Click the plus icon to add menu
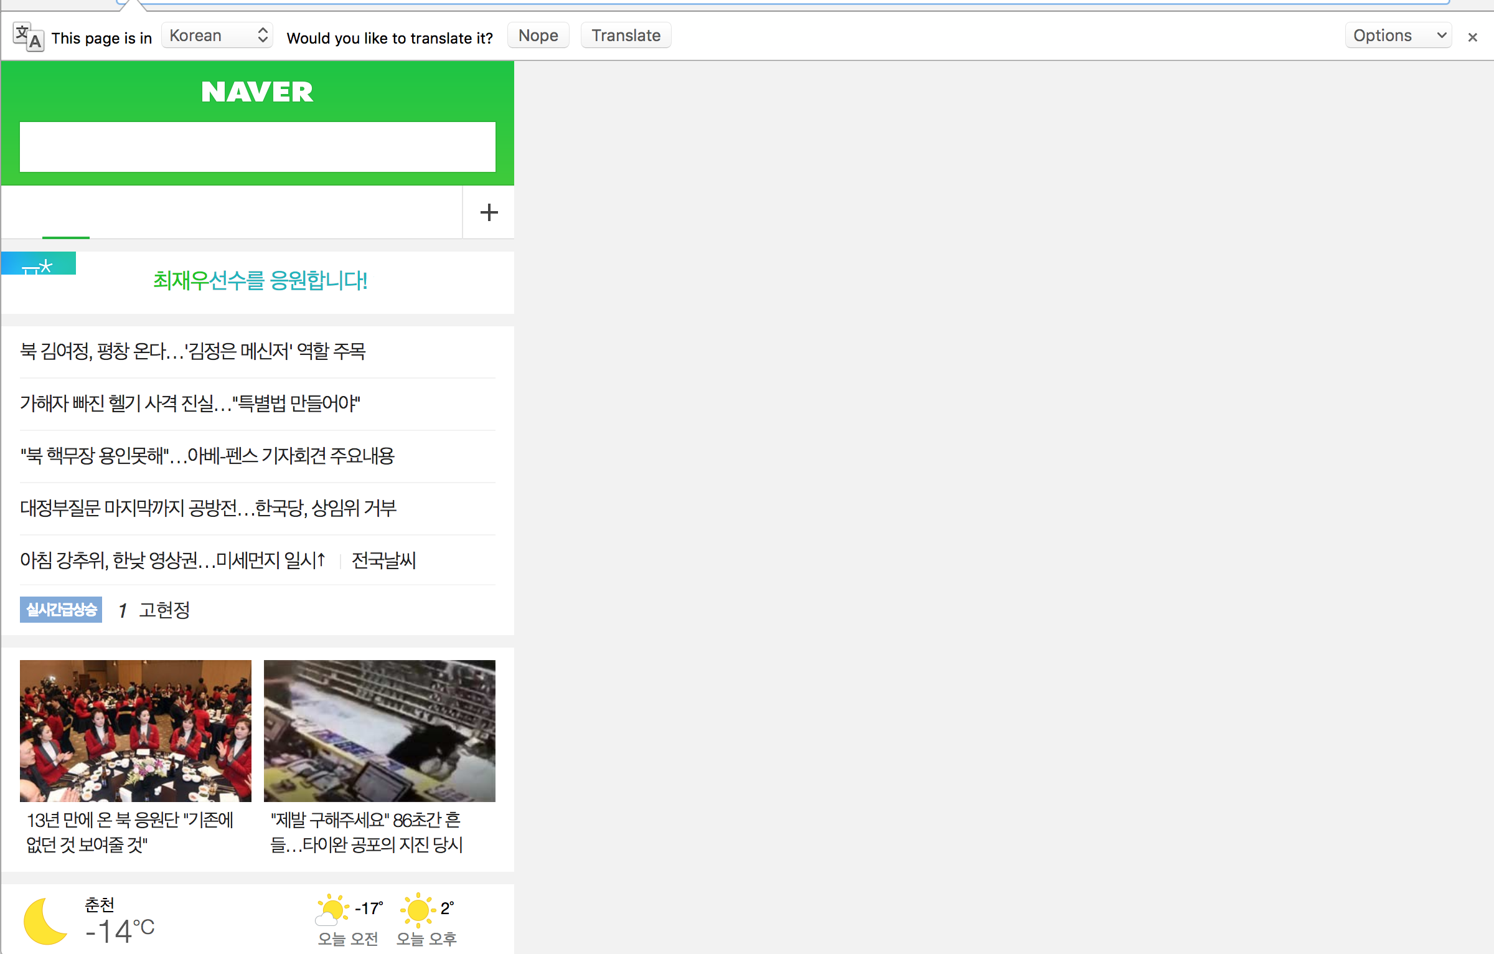The image size is (1494, 954). pos(489,212)
